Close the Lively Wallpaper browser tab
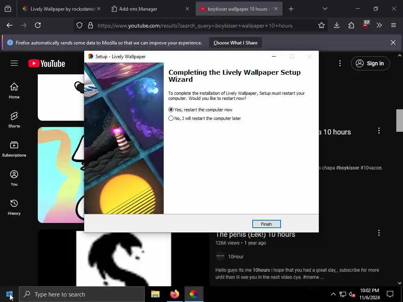 pos(99,9)
